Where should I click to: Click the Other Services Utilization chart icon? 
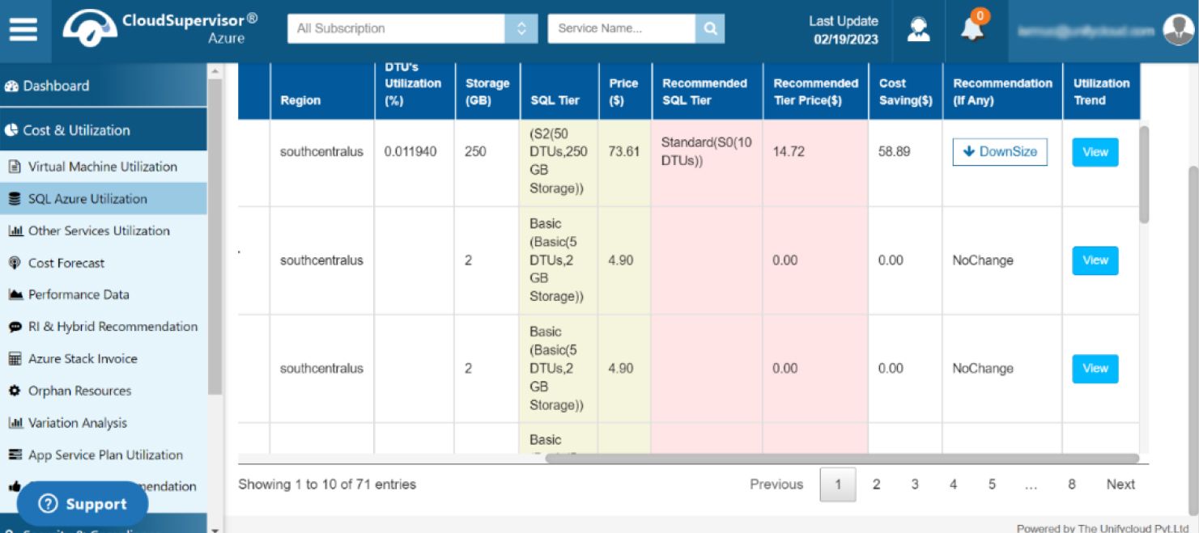point(15,231)
